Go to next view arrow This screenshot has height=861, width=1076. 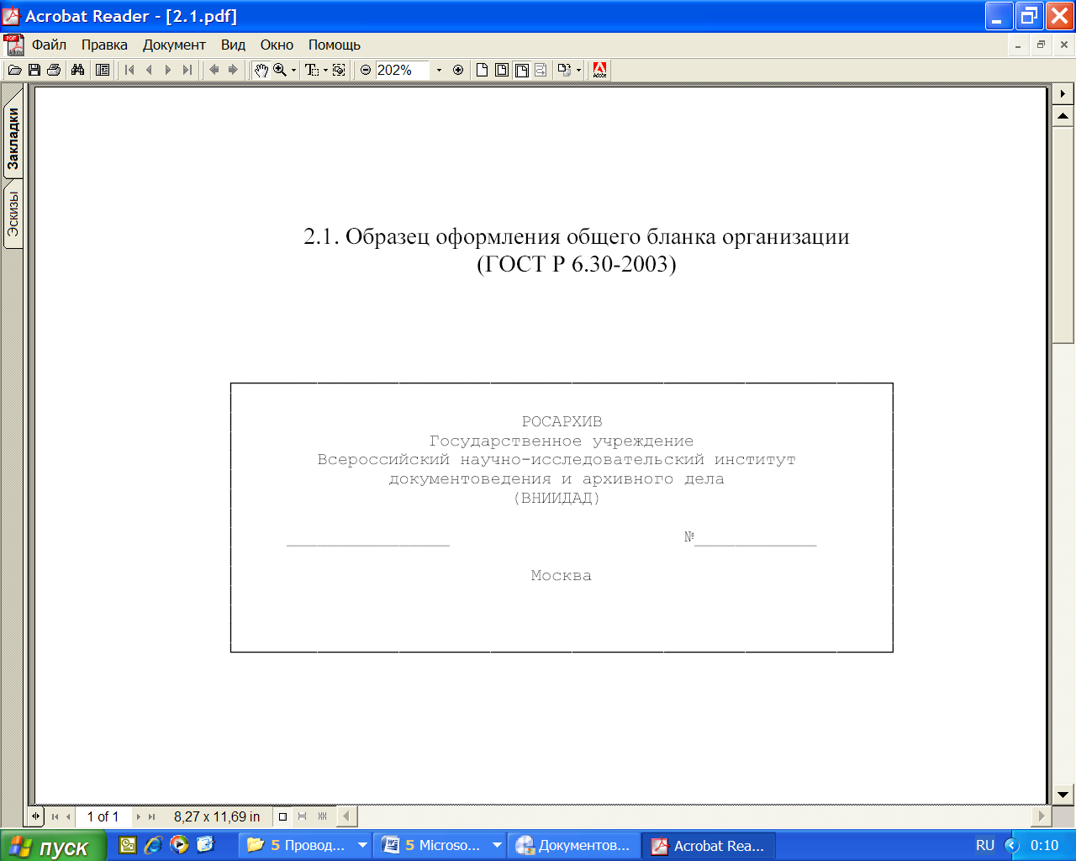click(233, 70)
